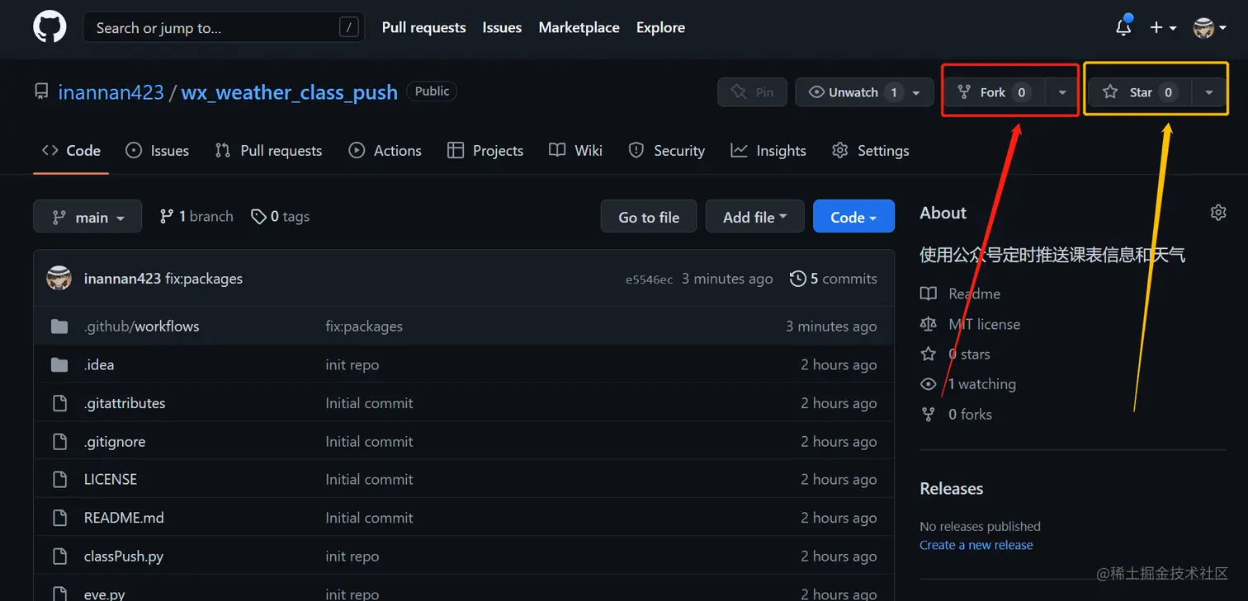The image size is (1248, 601).
Task: Click the Unwatch button
Action: (864, 92)
